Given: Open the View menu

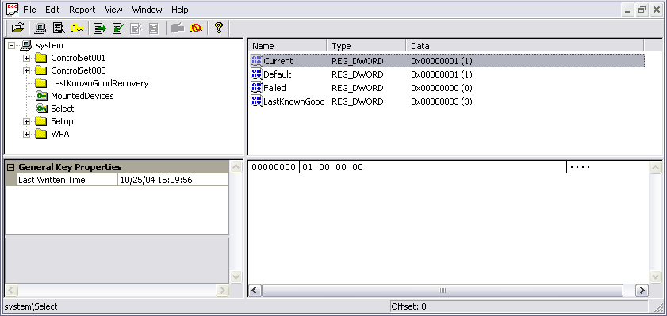Looking at the screenshot, I should [113, 10].
